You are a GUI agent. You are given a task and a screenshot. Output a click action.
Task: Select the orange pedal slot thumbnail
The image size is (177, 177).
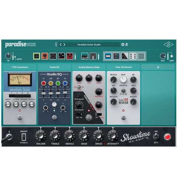click(45, 56)
